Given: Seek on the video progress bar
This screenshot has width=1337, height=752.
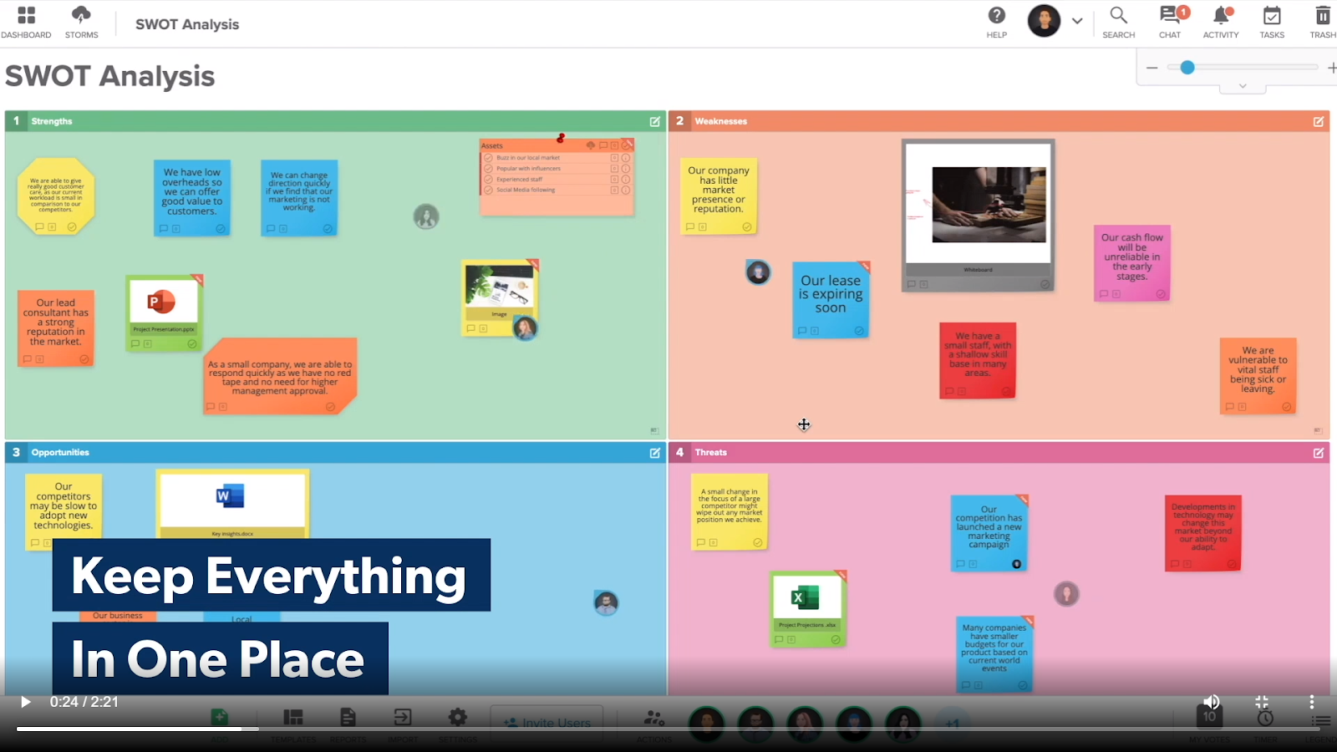Looking at the screenshot, I should point(668,729).
